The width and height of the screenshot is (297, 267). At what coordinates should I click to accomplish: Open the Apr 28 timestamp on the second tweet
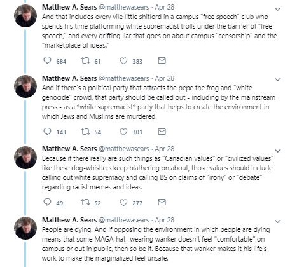click(165, 78)
